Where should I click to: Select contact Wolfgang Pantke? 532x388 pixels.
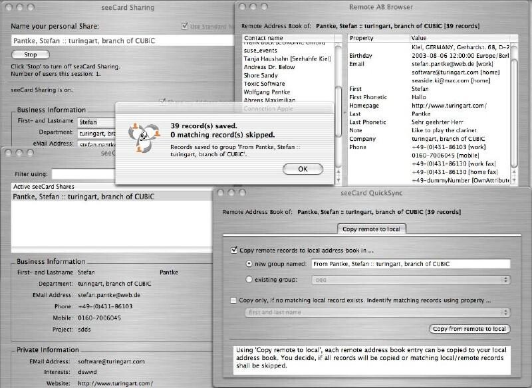[x=267, y=92]
